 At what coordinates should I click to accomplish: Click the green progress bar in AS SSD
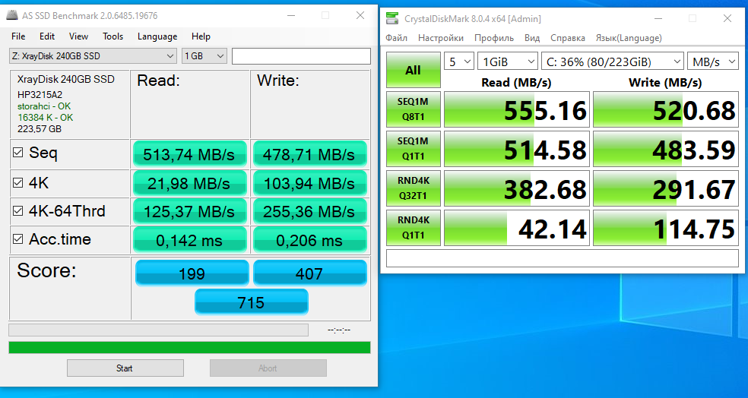[189, 347]
